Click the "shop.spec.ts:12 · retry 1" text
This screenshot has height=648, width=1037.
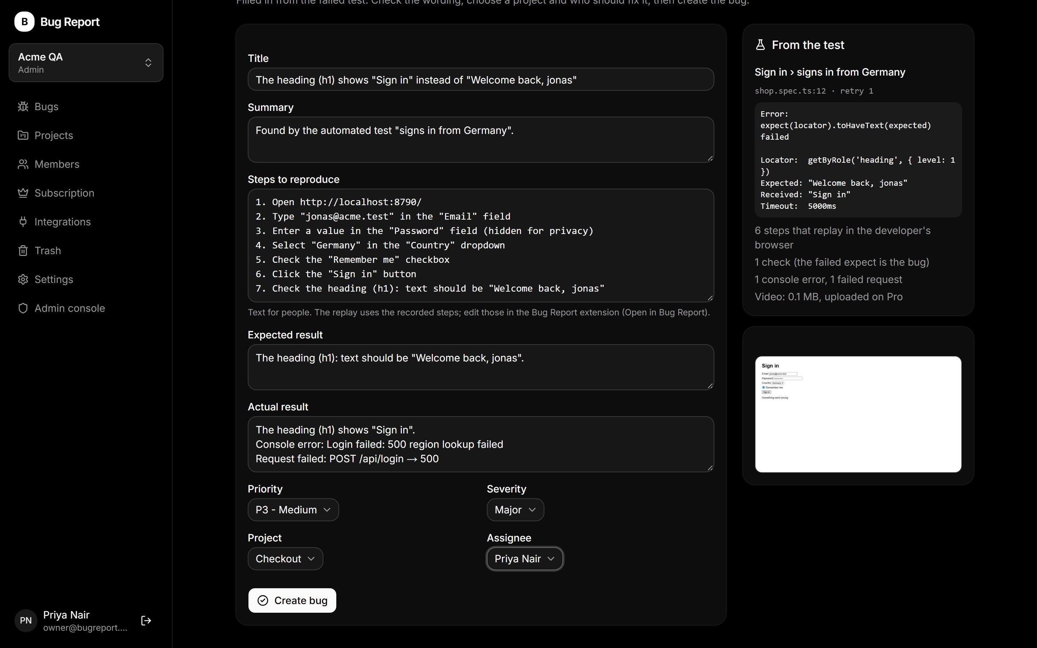point(814,91)
